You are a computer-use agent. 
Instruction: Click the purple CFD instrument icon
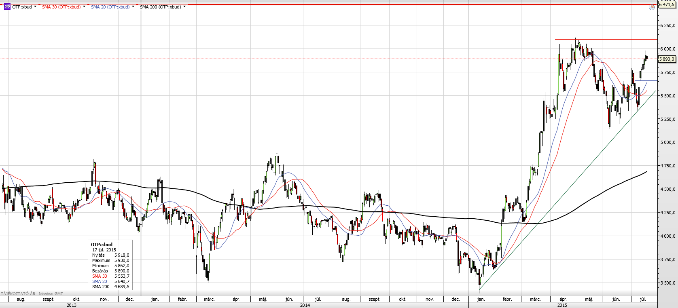pyautogui.click(x=7, y=7)
